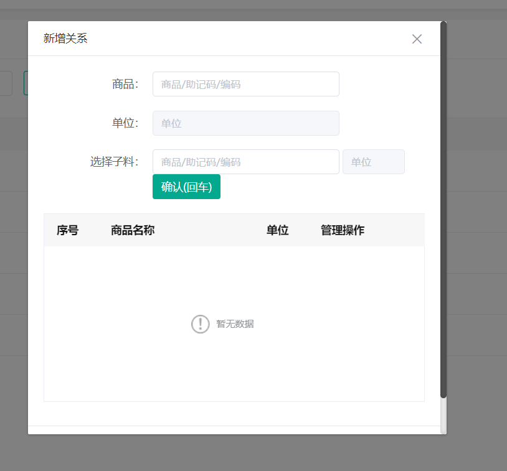Click the 商品名称 column header

tap(133, 230)
